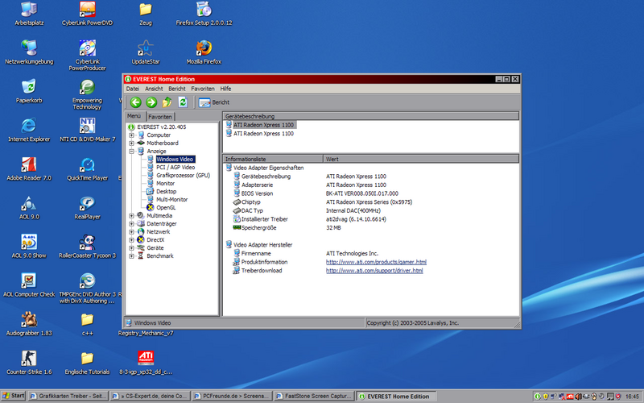The image size is (644, 403).
Task: Expand the Benchmark tree node
Action: [x=131, y=256]
